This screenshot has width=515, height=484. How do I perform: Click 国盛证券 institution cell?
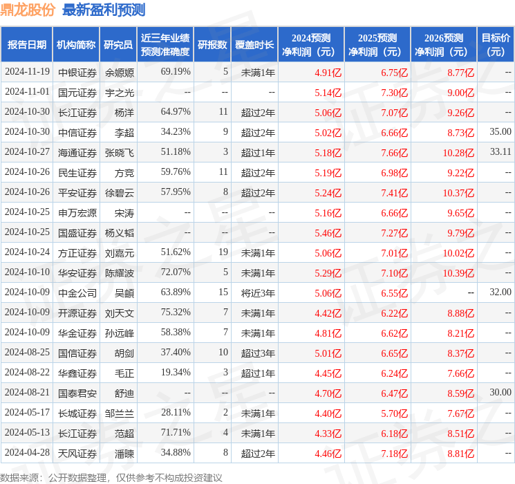tap(77, 233)
